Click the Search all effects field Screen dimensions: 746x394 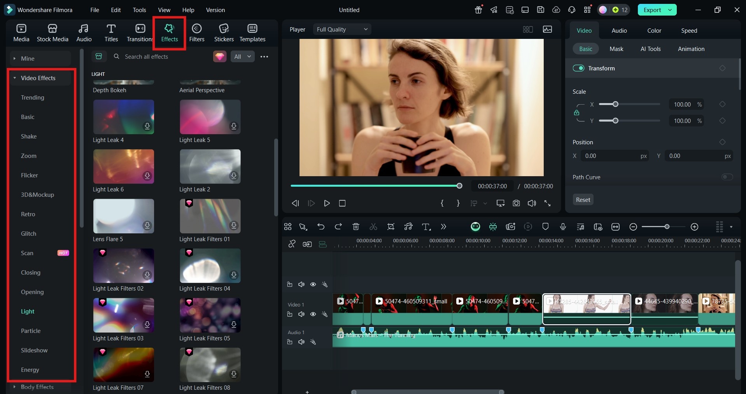pos(160,56)
